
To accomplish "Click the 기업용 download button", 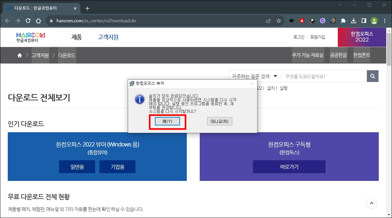I will [x=117, y=167].
